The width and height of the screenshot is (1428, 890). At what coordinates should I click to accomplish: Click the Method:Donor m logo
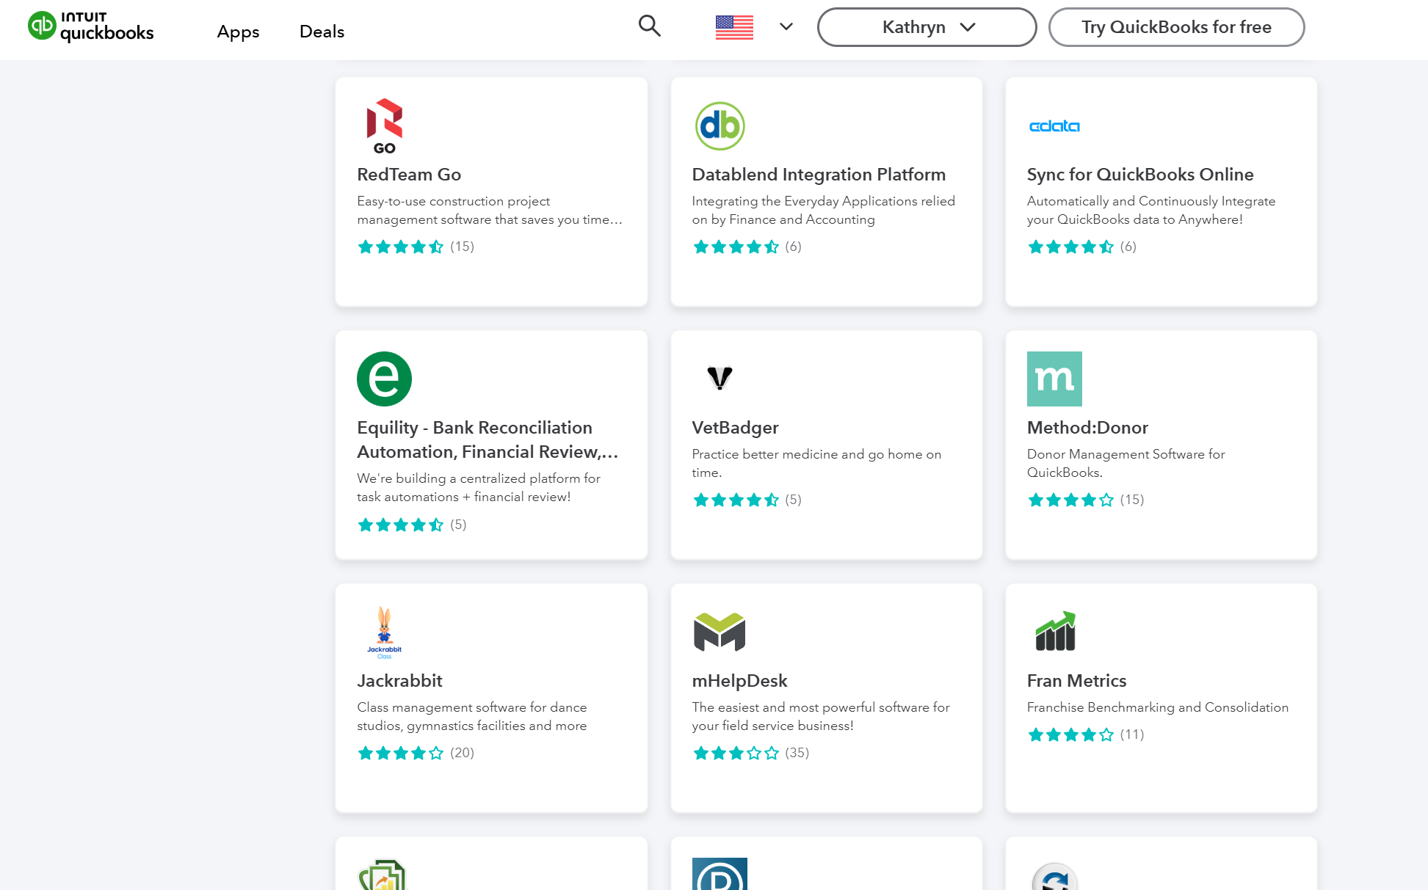(x=1054, y=379)
